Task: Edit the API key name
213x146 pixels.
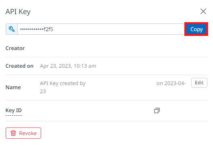Action: [199, 83]
